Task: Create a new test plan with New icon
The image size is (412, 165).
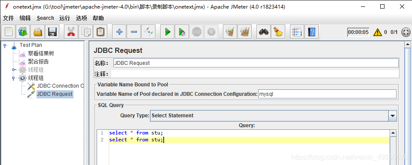Action: click(9, 32)
